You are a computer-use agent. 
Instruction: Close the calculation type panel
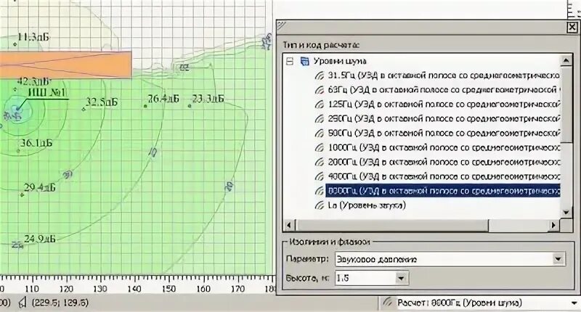[572, 27]
